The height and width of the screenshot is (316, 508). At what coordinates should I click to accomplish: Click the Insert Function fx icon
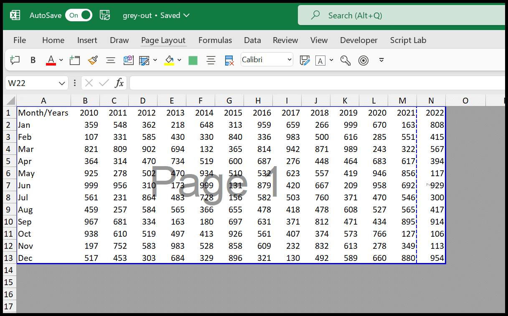pos(119,83)
